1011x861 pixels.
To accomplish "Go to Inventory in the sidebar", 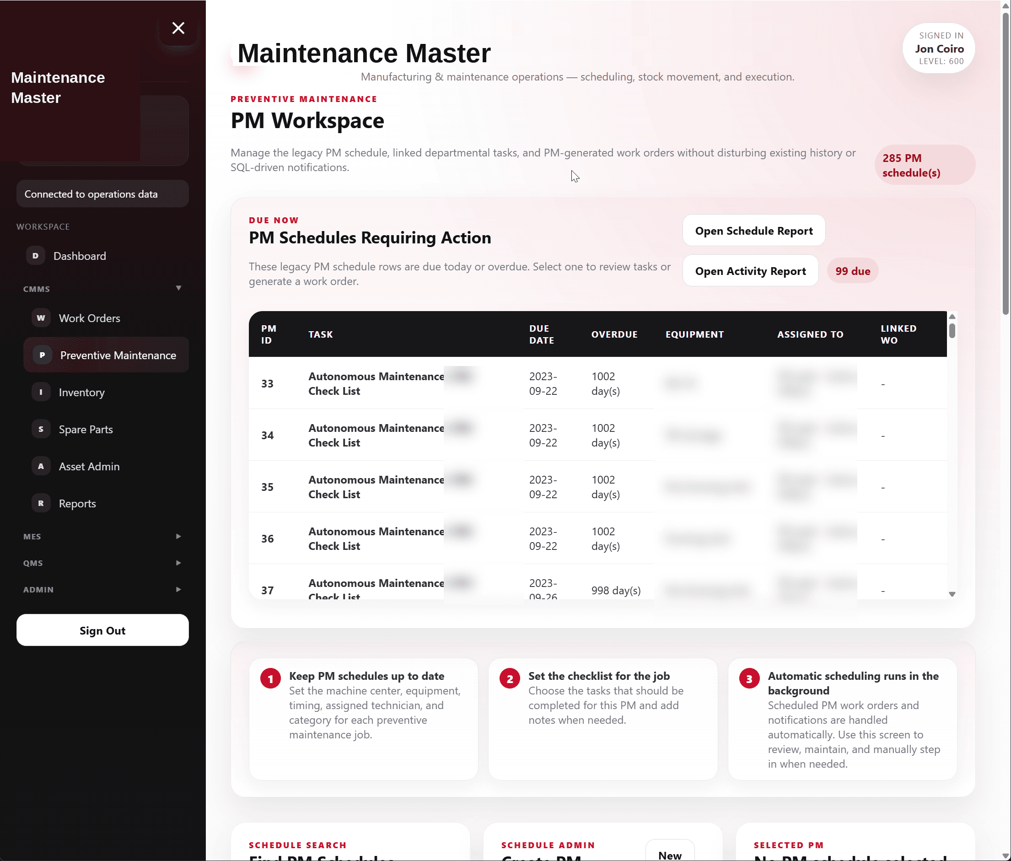I will coord(106,392).
